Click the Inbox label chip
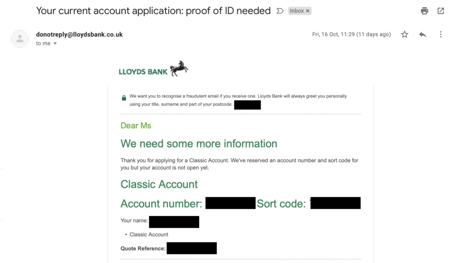Image resolution: width=453 pixels, height=263 pixels. click(297, 11)
